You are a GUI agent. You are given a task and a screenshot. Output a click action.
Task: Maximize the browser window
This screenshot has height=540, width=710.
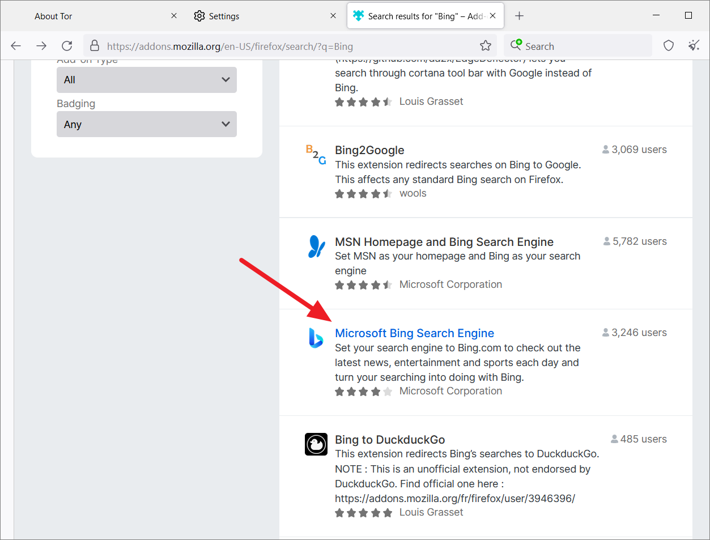point(688,15)
